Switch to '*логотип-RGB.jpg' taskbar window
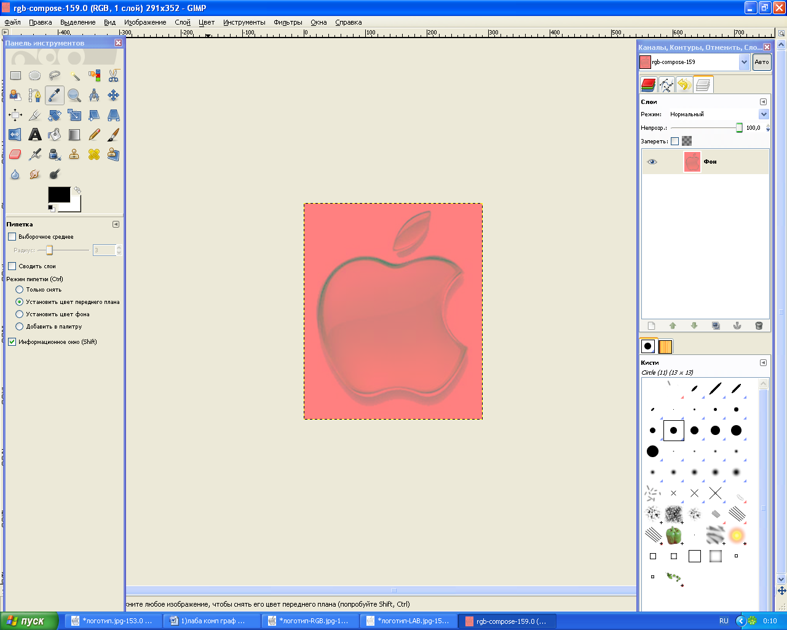 tap(310, 621)
